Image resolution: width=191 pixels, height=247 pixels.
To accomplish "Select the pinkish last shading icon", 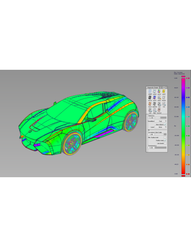I will [159, 110].
